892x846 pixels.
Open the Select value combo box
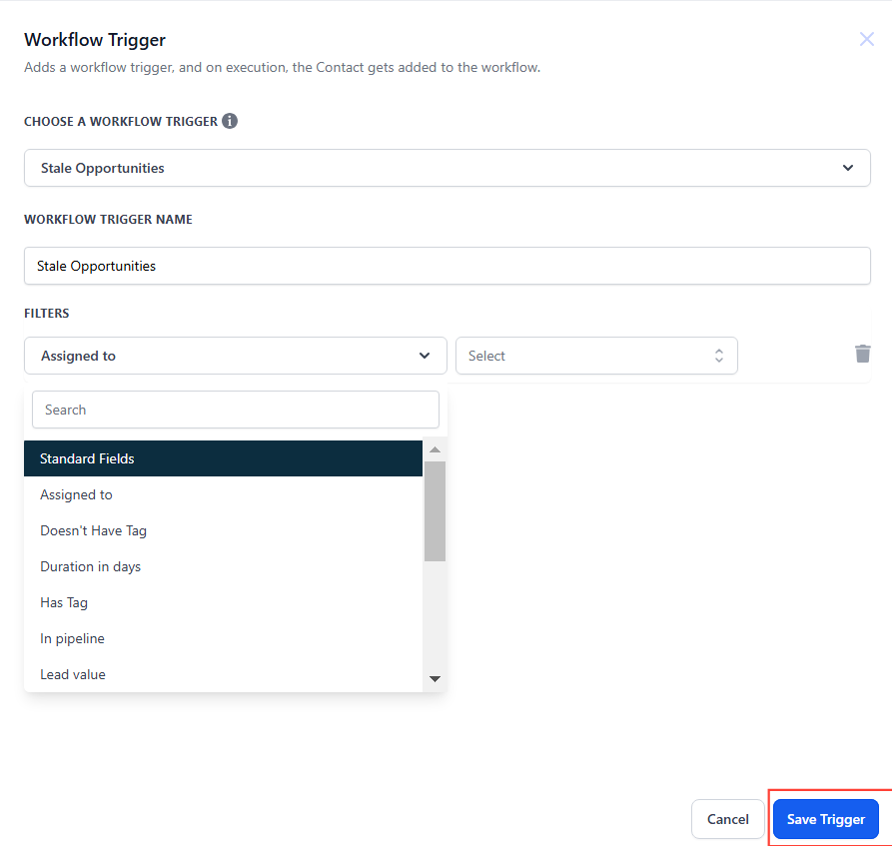coord(595,356)
